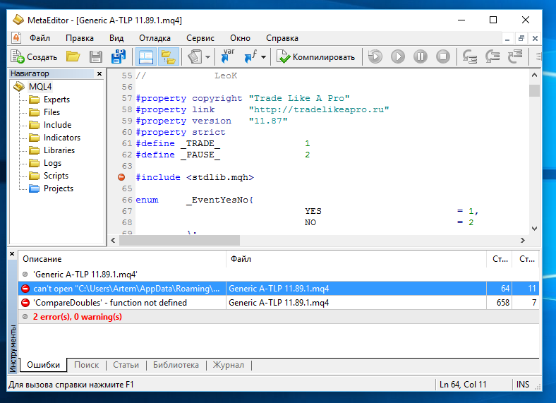
Task: Open the Правка menu
Action: coord(80,38)
